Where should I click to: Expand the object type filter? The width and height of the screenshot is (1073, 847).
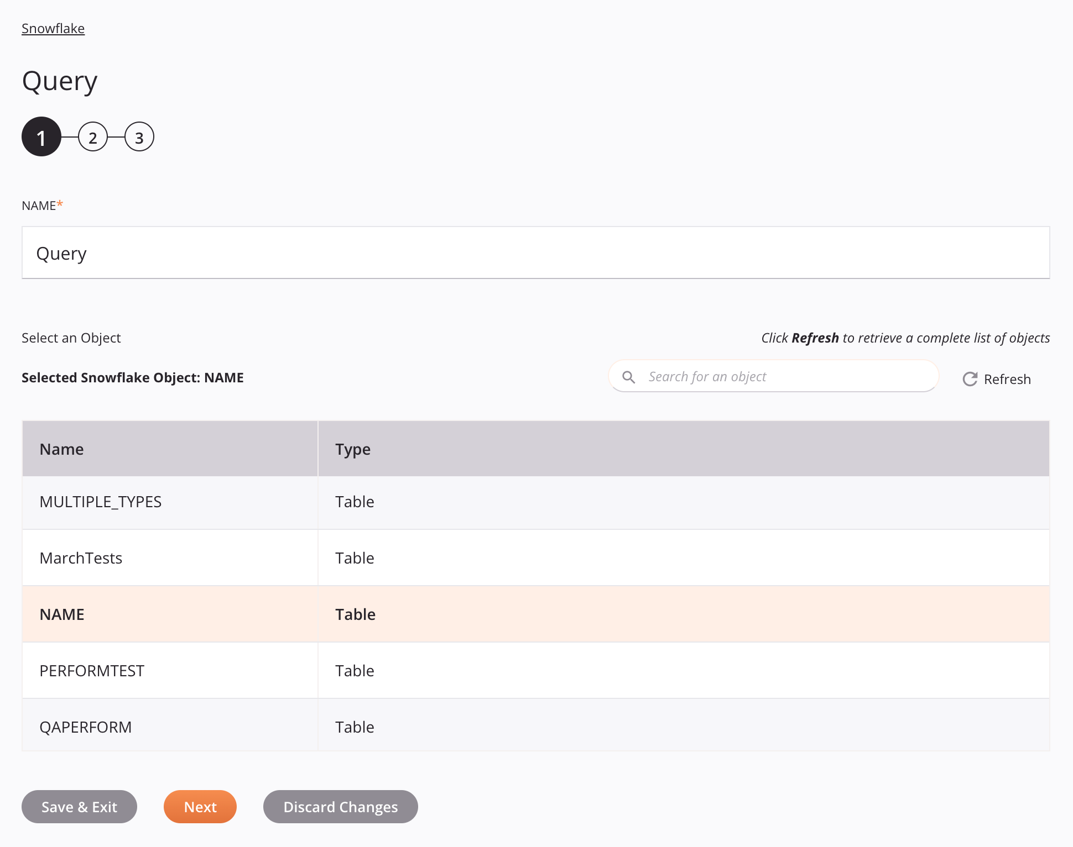(x=353, y=449)
